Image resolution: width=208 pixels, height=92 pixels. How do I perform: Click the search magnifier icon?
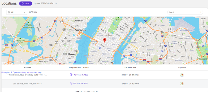click(200, 12)
